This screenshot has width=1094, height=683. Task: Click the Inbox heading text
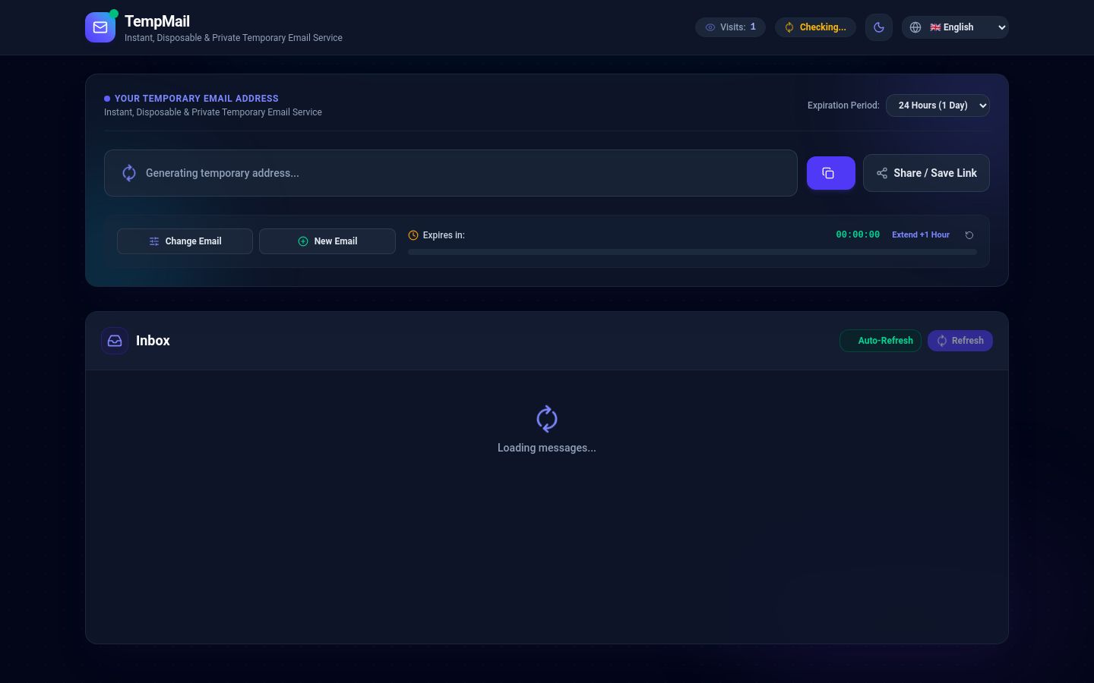[x=153, y=341]
